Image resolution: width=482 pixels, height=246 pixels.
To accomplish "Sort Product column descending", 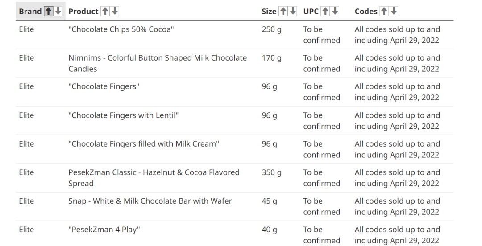I will (x=115, y=11).
